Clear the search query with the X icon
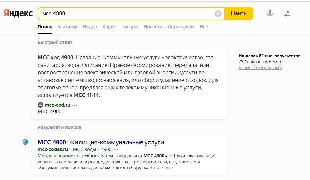Screen dimensions: 310x180 tap(218, 14)
